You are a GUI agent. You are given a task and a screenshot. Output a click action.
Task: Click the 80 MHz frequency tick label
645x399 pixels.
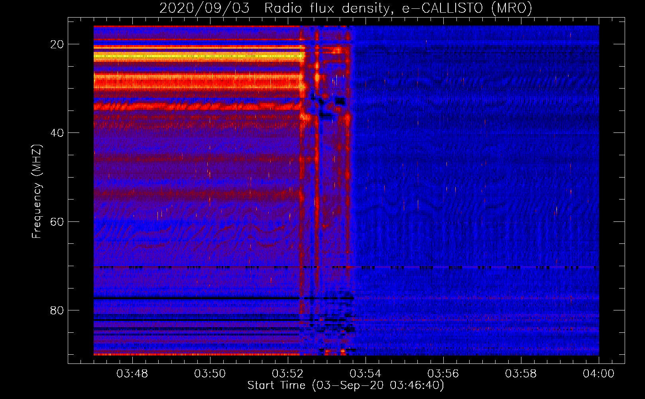coord(57,310)
